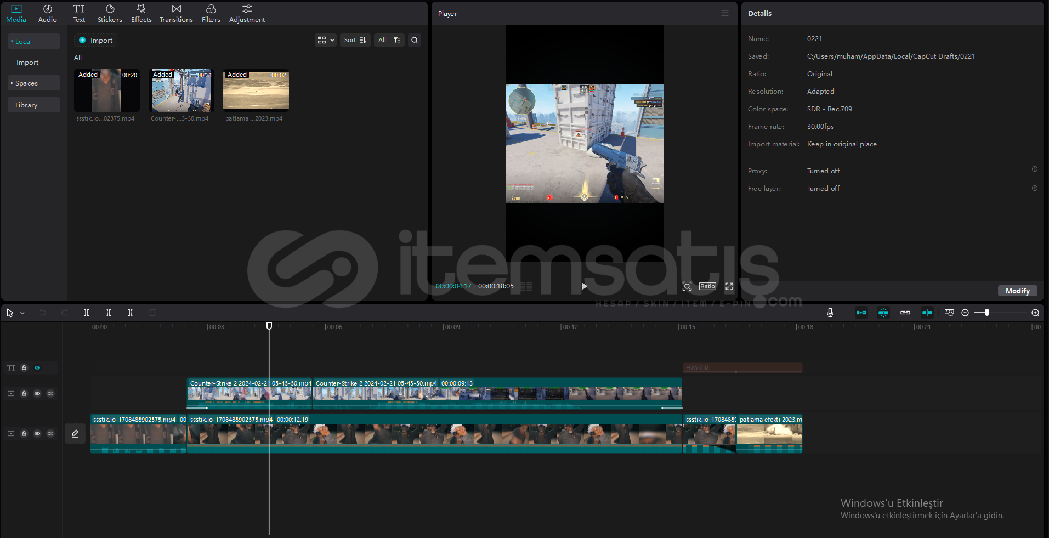Screen dimensions: 1049x538
Task: Click the Free layer help question icon
Action: click(x=1035, y=188)
